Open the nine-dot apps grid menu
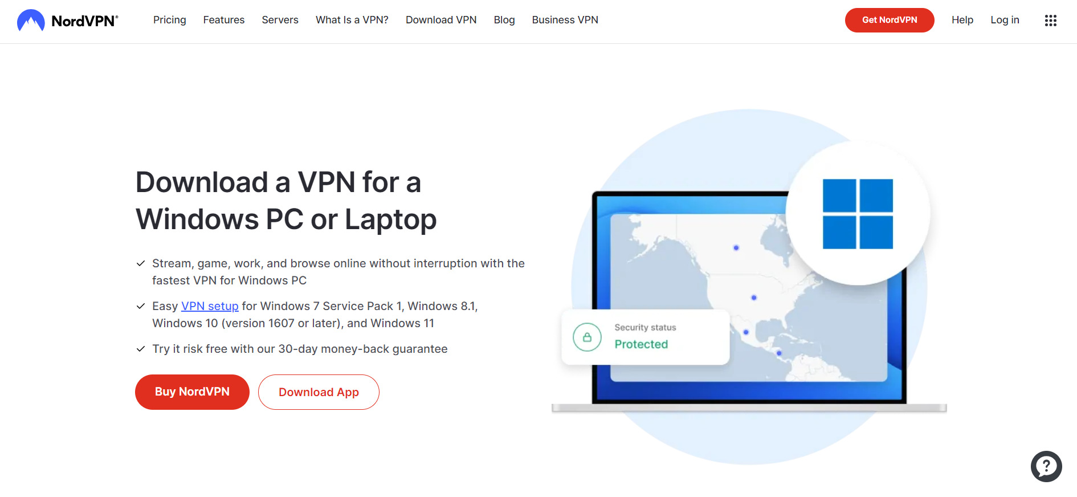Image resolution: width=1077 pixels, height=497 pixels. tap(1050, 21)
